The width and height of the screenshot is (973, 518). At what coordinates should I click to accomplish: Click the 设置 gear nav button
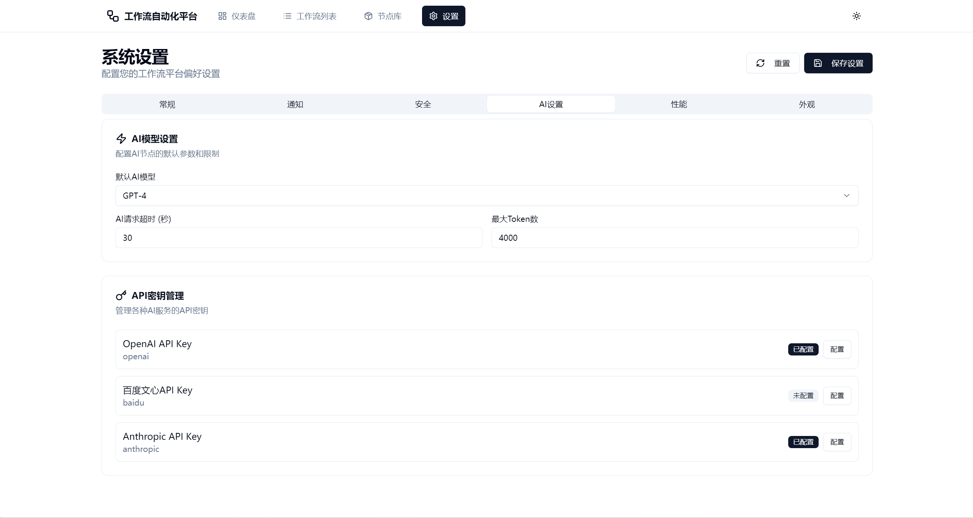point(443,16)
